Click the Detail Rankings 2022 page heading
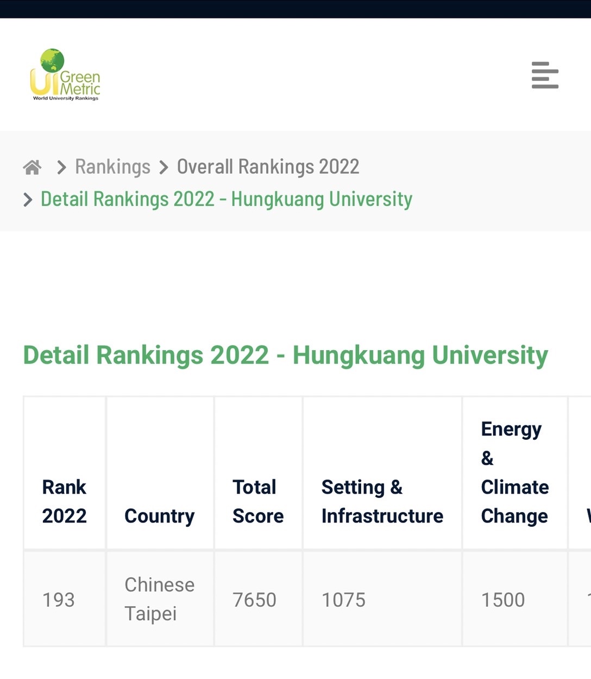This screenshot has width=591, height=679. point(285,356)
